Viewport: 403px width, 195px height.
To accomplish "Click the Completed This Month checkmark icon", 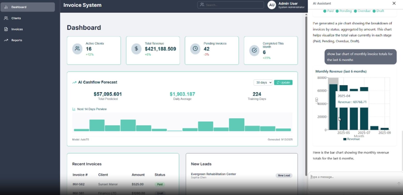I will click(x=254, y=50).
